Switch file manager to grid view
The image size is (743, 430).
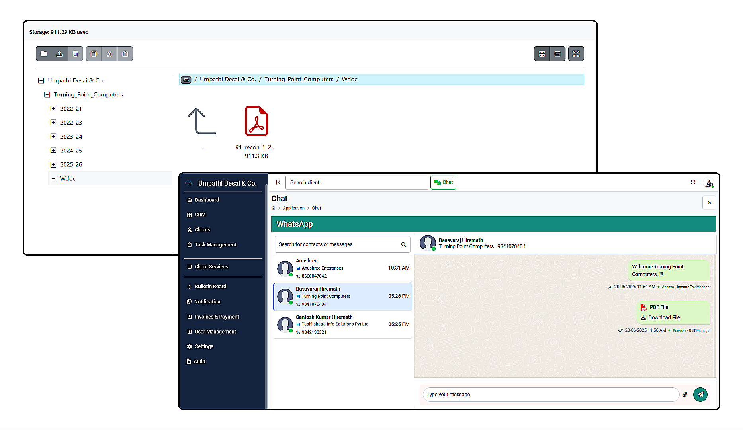tap(542, 54)
